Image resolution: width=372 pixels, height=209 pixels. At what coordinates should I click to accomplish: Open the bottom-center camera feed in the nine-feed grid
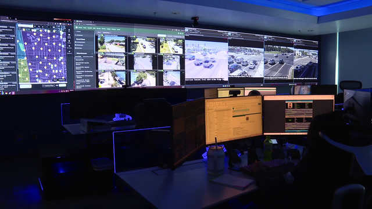pos(143,78)
